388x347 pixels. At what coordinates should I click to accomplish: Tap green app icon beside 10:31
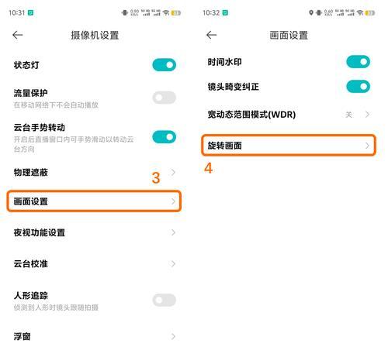30,12
